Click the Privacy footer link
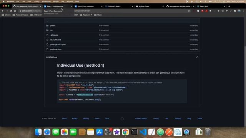The width and height of the screenshot is (246, 138). [75, 118]
